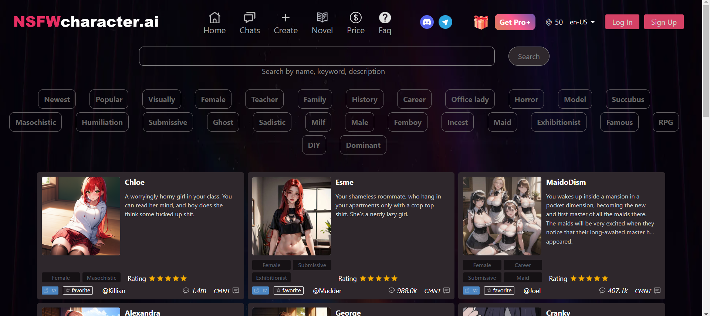
Task: Select the Newest filter tag
Action: [x=57, y=99]
